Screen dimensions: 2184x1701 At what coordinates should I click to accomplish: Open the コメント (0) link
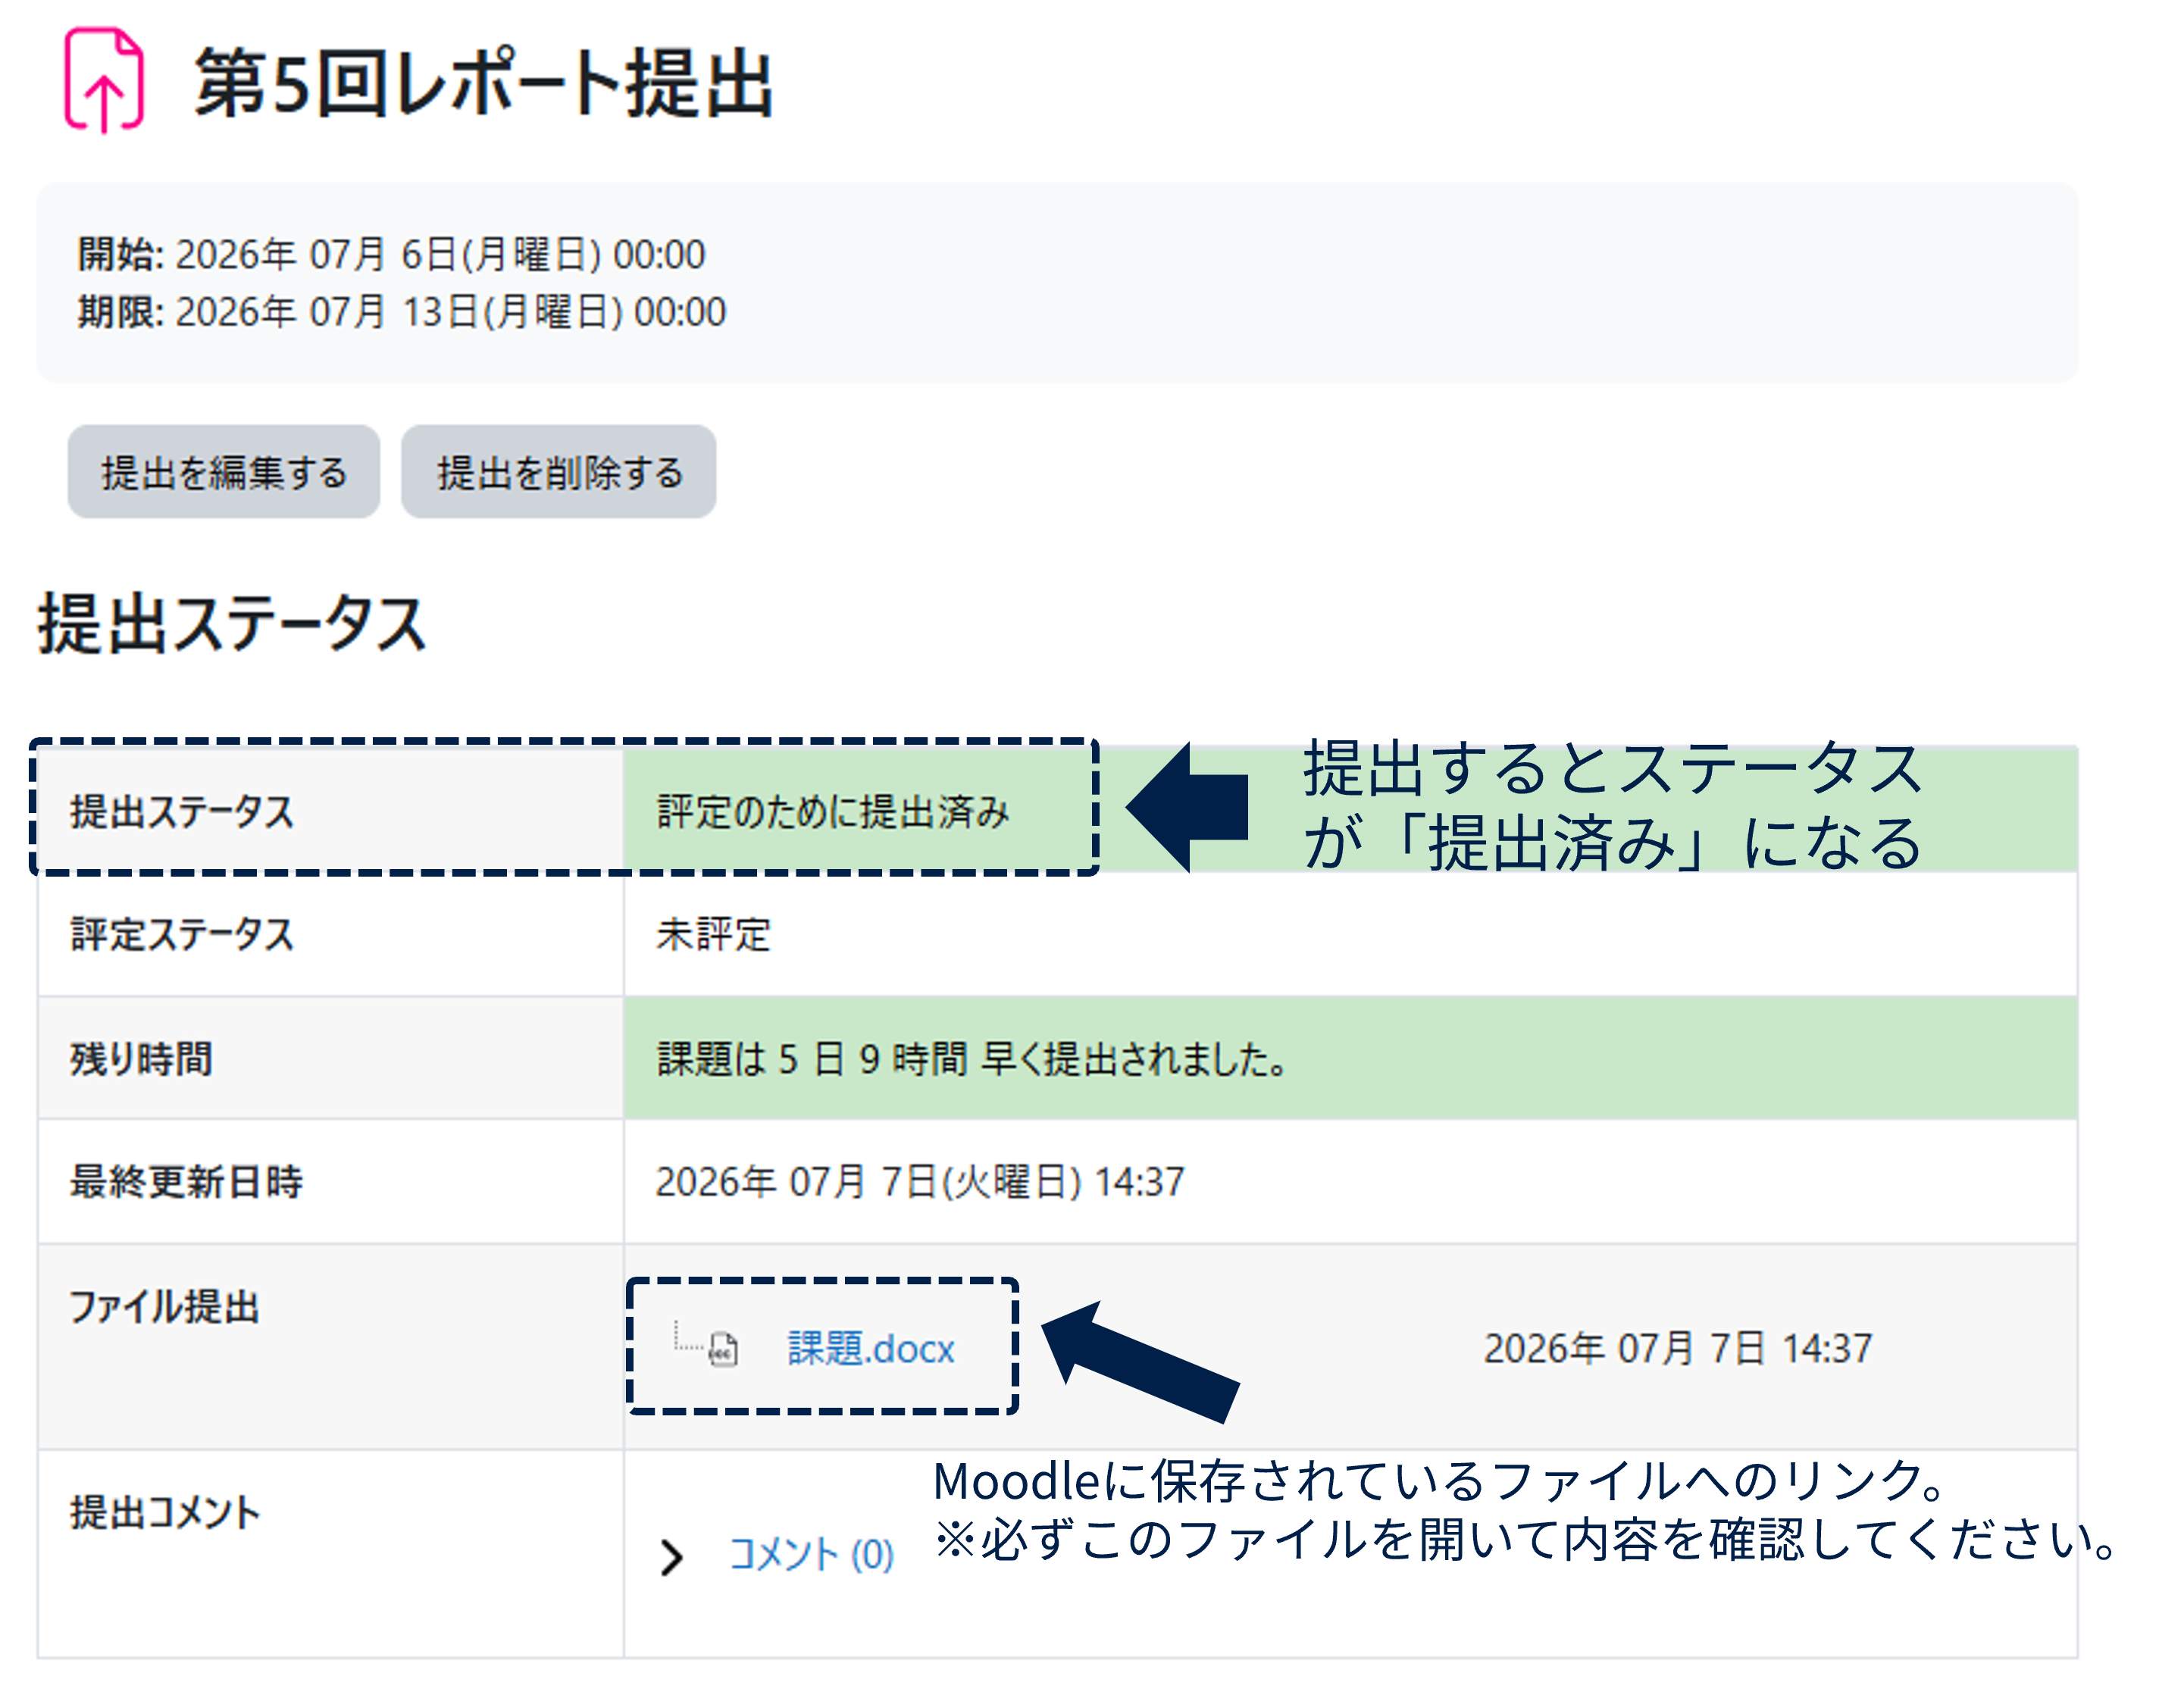pos(811,1555)
